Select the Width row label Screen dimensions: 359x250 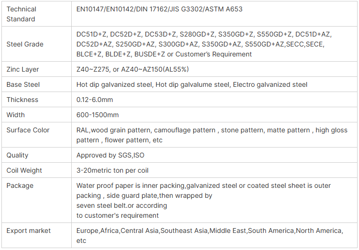15,115
